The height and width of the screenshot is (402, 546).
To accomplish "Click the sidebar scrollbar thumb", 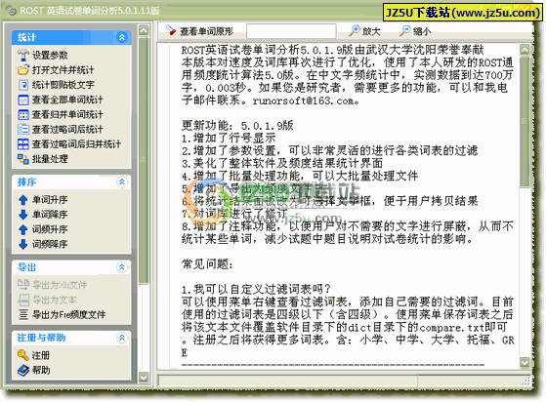I will pyautogui.click(x=144, y=160).
